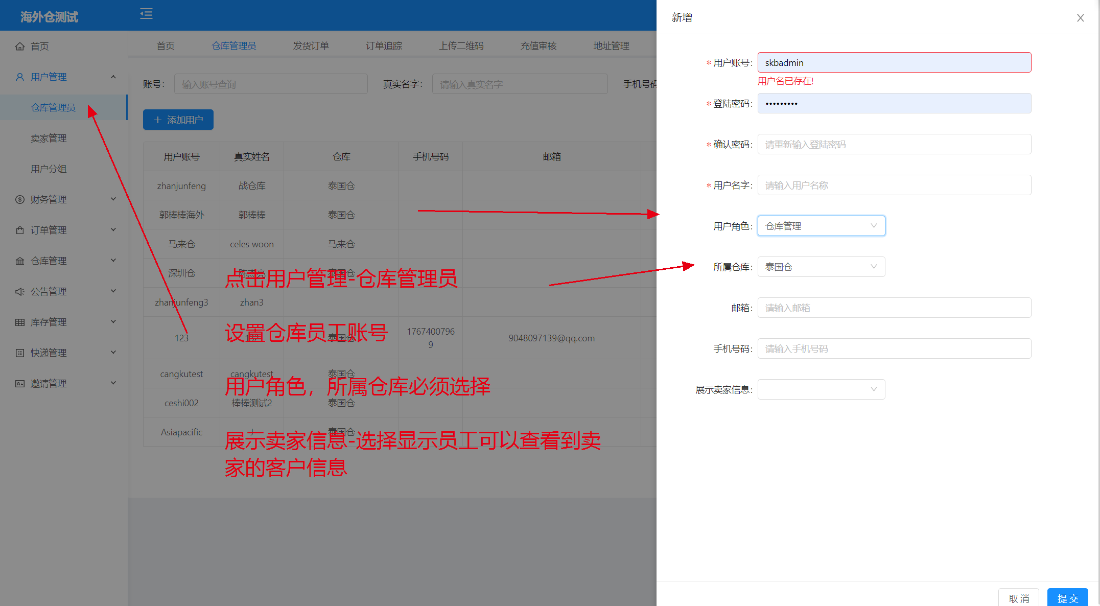This screenshot has width=1100, height=606.
Task: Open the 展示卖家信息 dropdown
Action: [x=821, y=389]
